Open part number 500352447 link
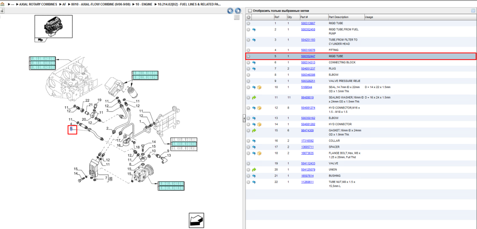Screen dimensions: 477x229 [x=308, y=56]
